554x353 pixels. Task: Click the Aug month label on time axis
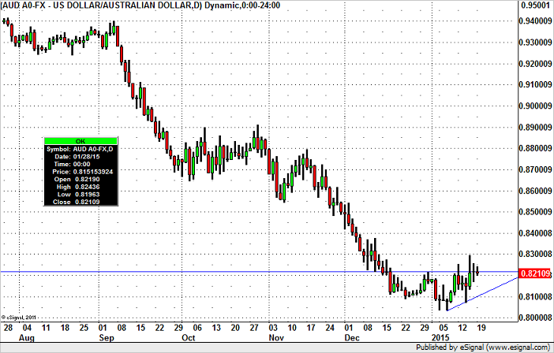pos(27,338)
